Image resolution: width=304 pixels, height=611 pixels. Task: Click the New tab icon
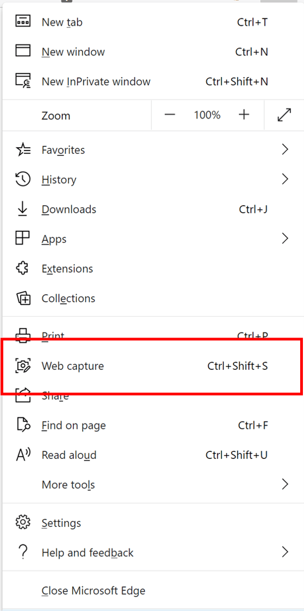coord(22,21)
